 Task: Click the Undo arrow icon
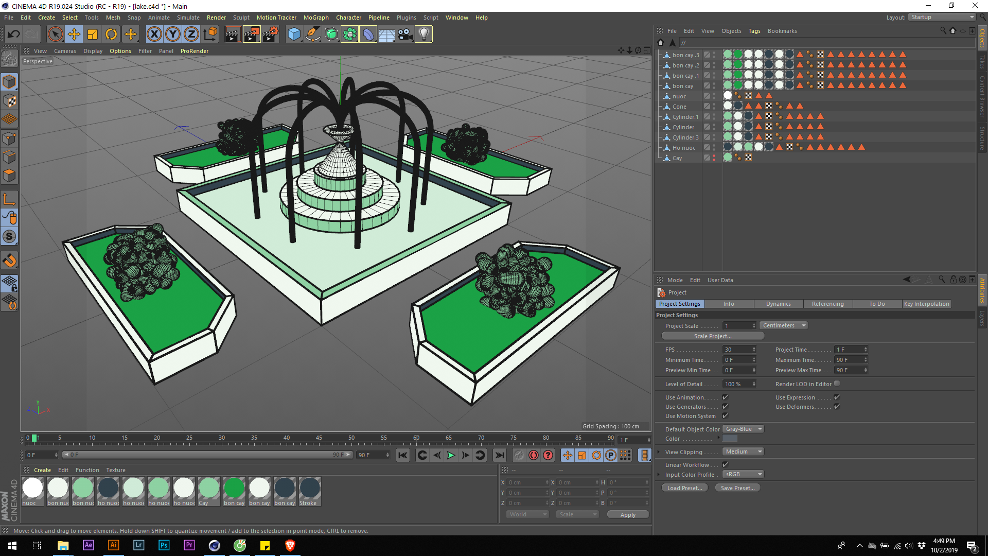(14, 34)
